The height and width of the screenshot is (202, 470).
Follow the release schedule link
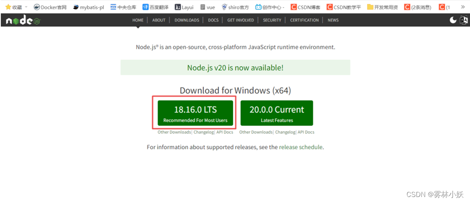[x=301, y=147]
